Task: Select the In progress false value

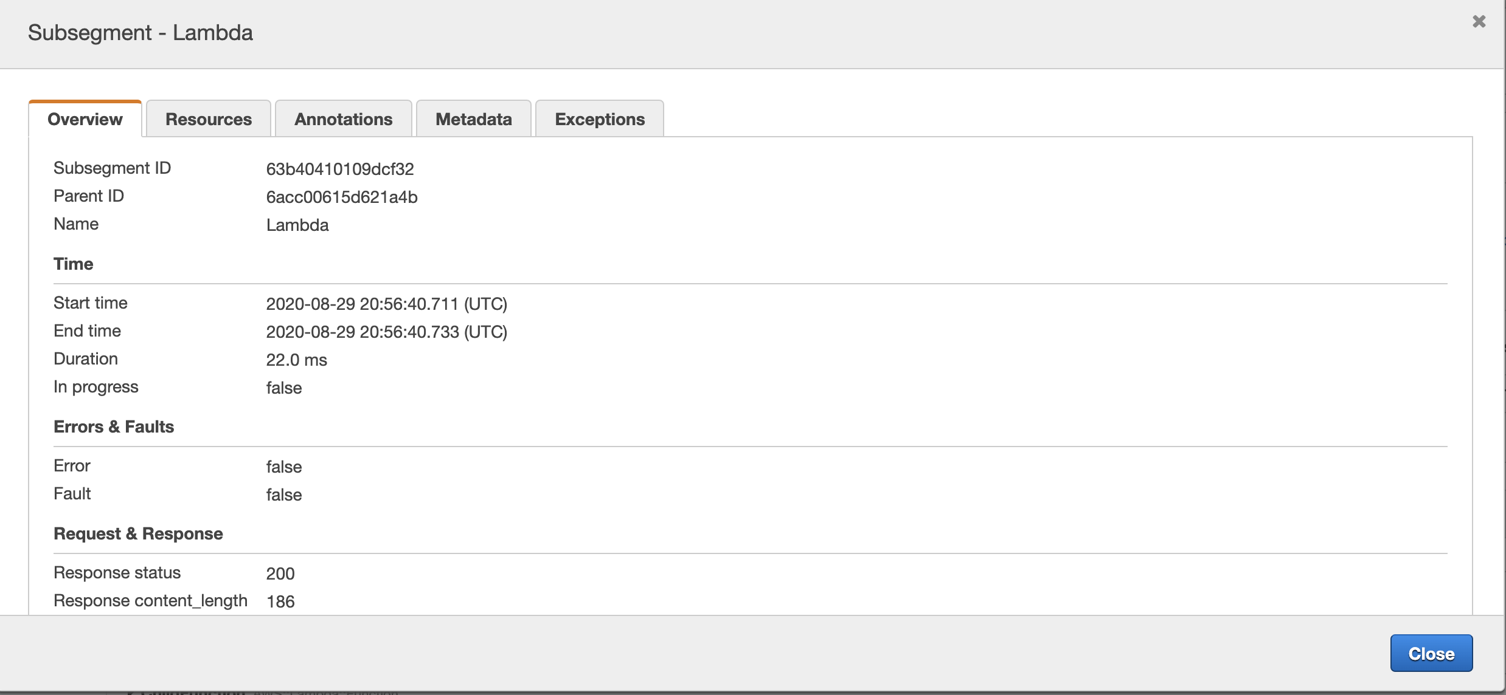Action: (x=283, y=388)
